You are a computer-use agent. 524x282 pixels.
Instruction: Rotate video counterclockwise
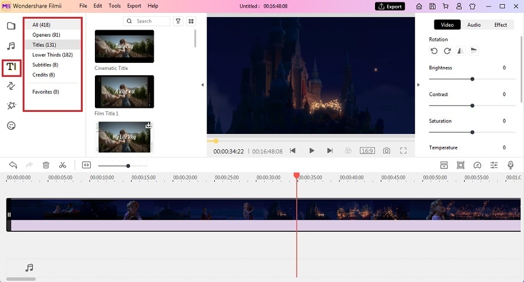434,51
